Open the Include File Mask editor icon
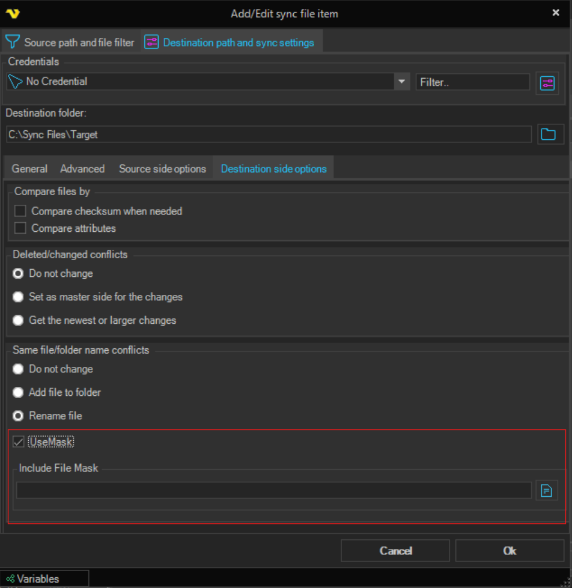This screenshot has width=572, height=588. pos(546,491)
